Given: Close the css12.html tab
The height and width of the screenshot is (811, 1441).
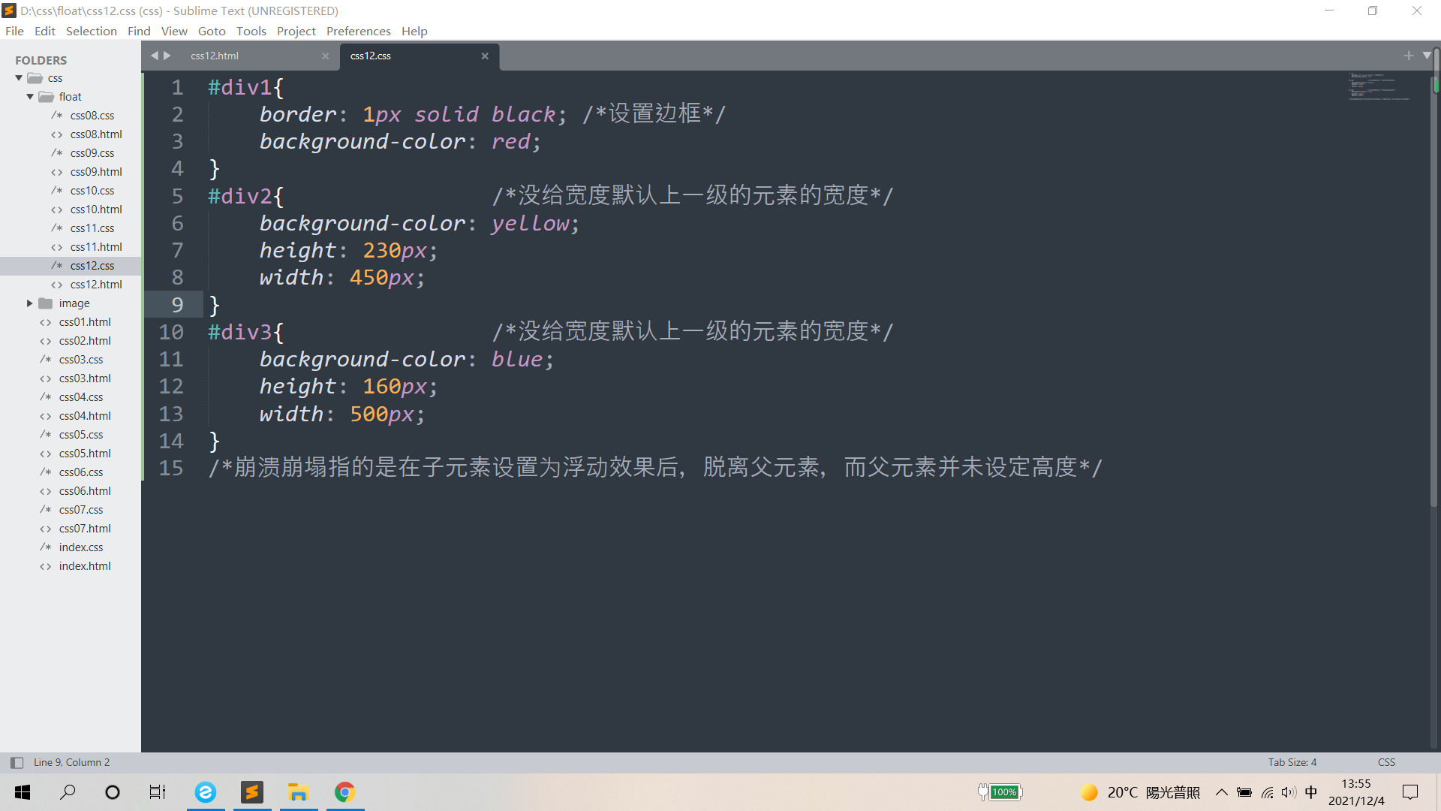Looking at the screenshot, I should coord(326,56).
